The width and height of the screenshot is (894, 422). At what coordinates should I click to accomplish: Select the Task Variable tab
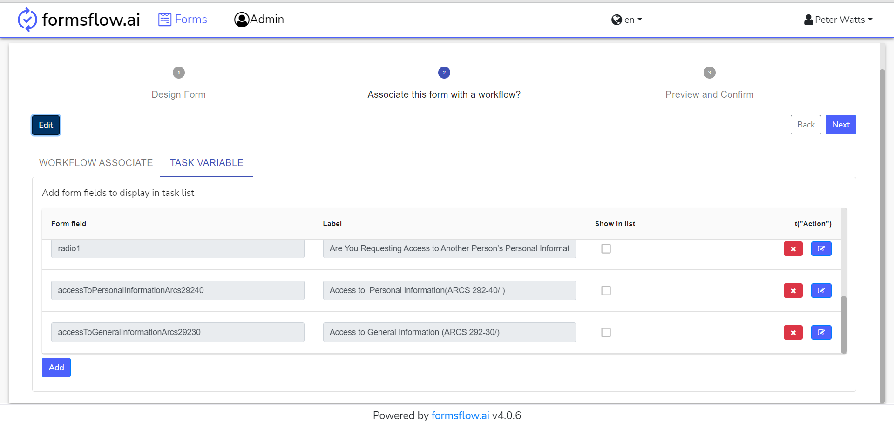click(x=207, y=163)
